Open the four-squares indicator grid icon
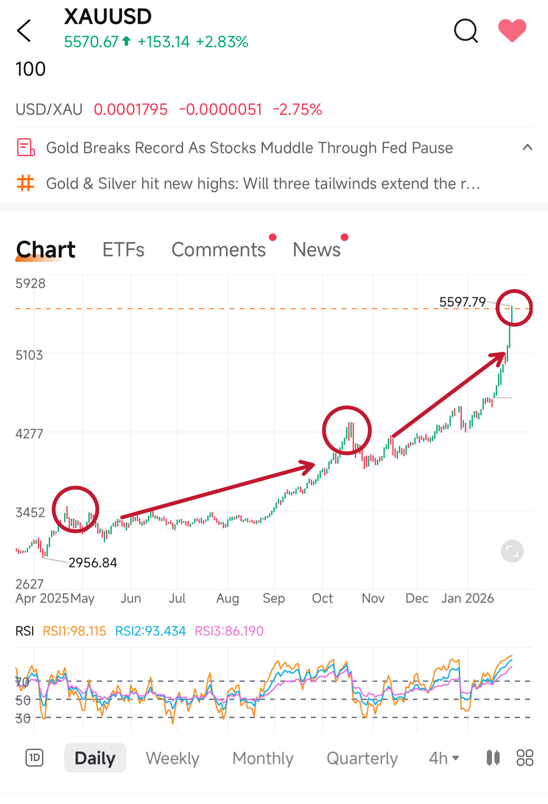548x804 pixels. click(x=525, y=758)
